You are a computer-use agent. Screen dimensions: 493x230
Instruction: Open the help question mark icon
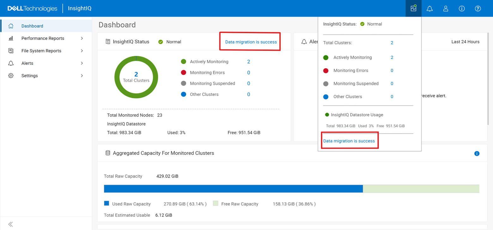pos(478,9)
